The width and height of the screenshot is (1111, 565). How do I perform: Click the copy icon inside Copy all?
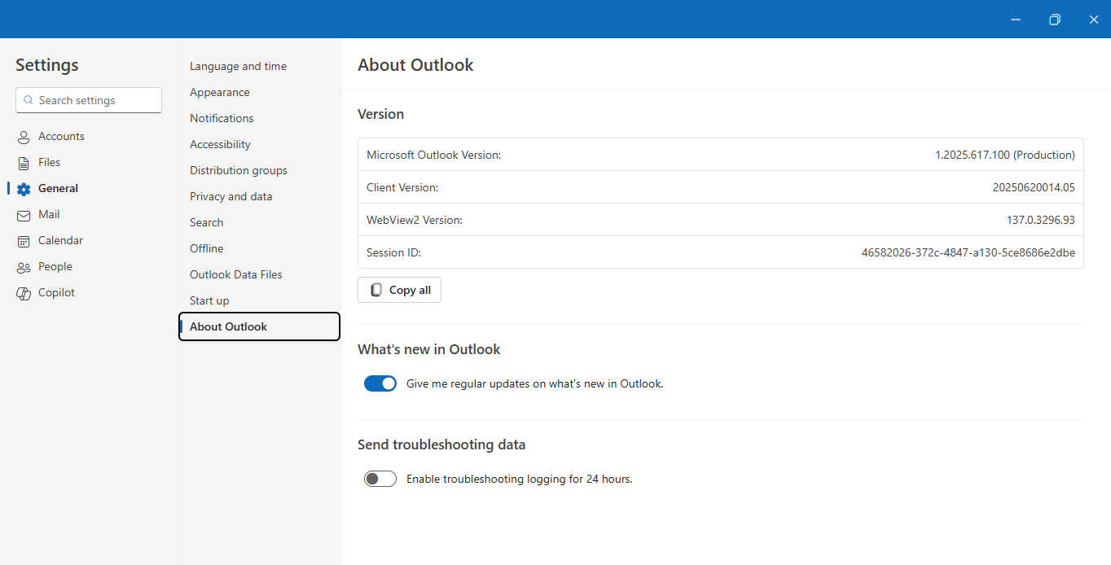[x=375, y=289]
